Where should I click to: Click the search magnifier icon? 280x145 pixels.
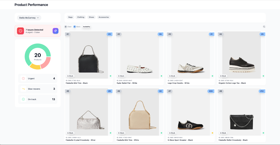pyautogui.click(x=264, y=27)
